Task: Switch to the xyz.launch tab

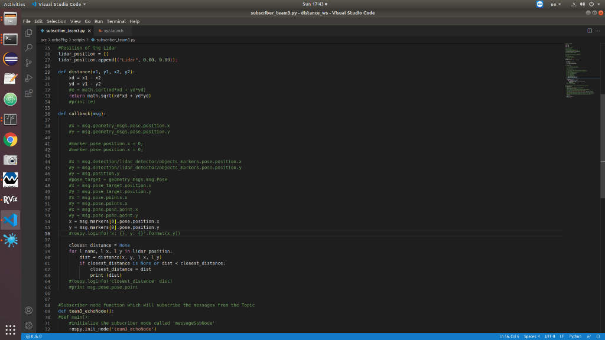Action: 113,31
